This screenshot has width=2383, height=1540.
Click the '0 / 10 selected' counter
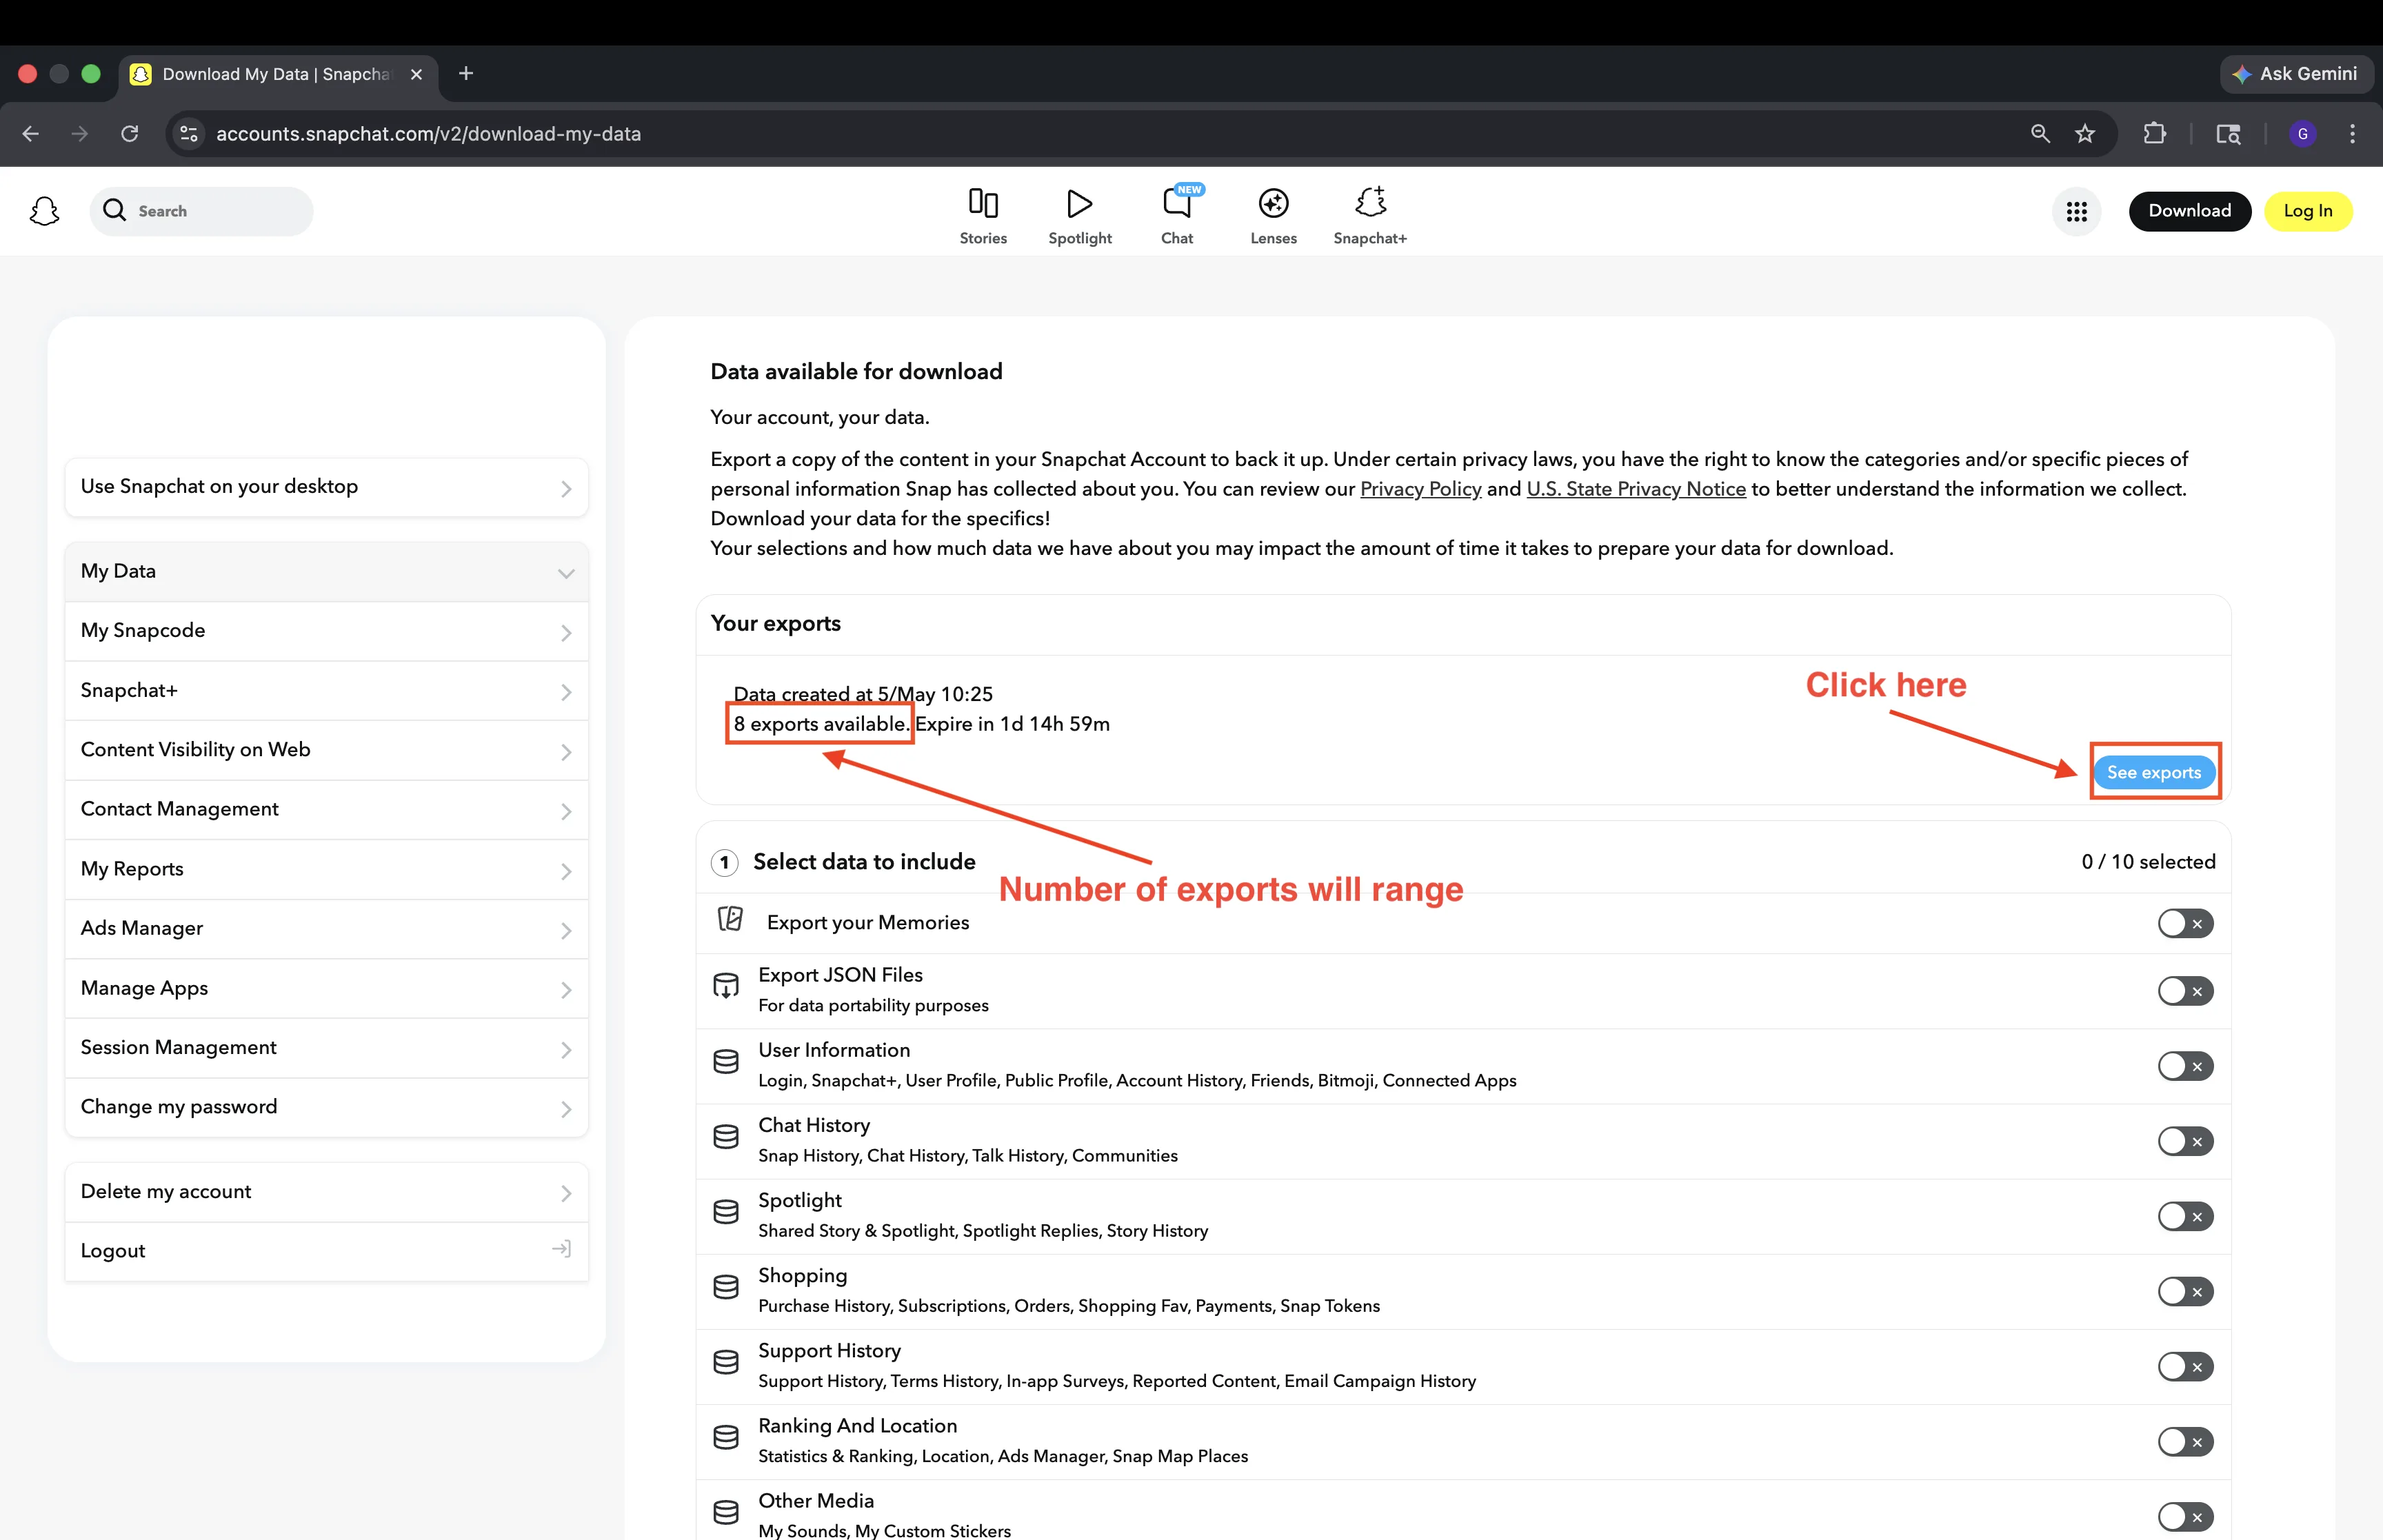click(2148, 861)
